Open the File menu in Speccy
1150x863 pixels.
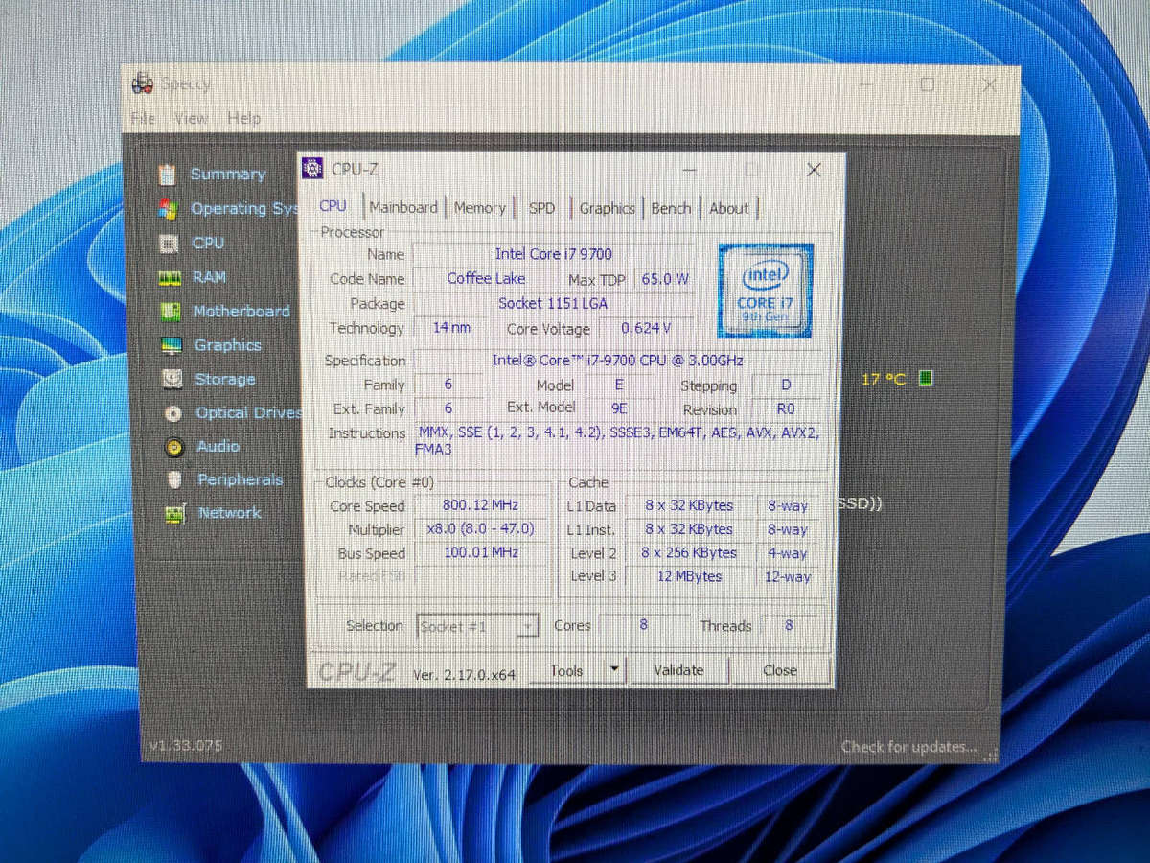click(143, 118)
